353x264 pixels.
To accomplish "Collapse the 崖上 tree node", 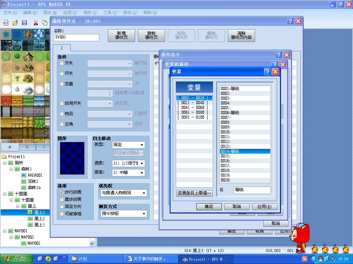I will 18,206.
